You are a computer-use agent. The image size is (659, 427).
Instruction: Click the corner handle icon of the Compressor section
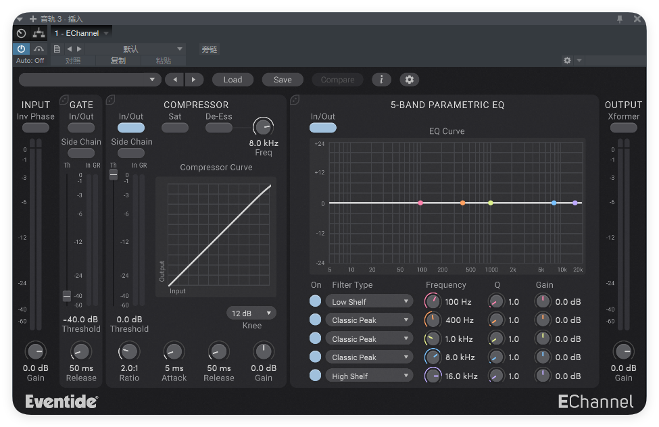pos(111,100)
